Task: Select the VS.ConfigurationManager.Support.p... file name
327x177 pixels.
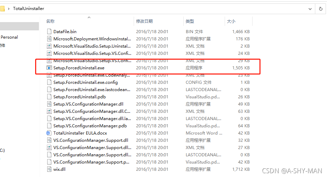Action: 91,162
